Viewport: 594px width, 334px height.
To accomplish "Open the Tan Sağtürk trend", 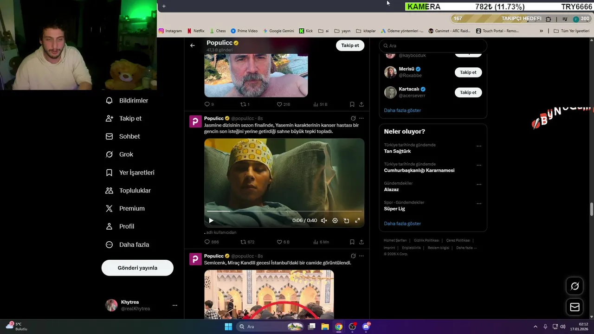I will [x=397, y=151].
